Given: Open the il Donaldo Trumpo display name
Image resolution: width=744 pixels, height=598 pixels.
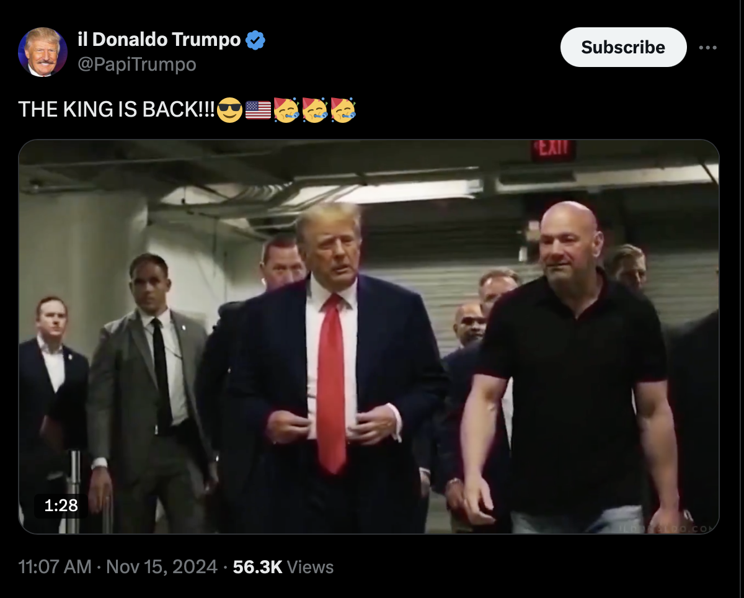Looking at the screenshot, I should [x=159, y=40].
